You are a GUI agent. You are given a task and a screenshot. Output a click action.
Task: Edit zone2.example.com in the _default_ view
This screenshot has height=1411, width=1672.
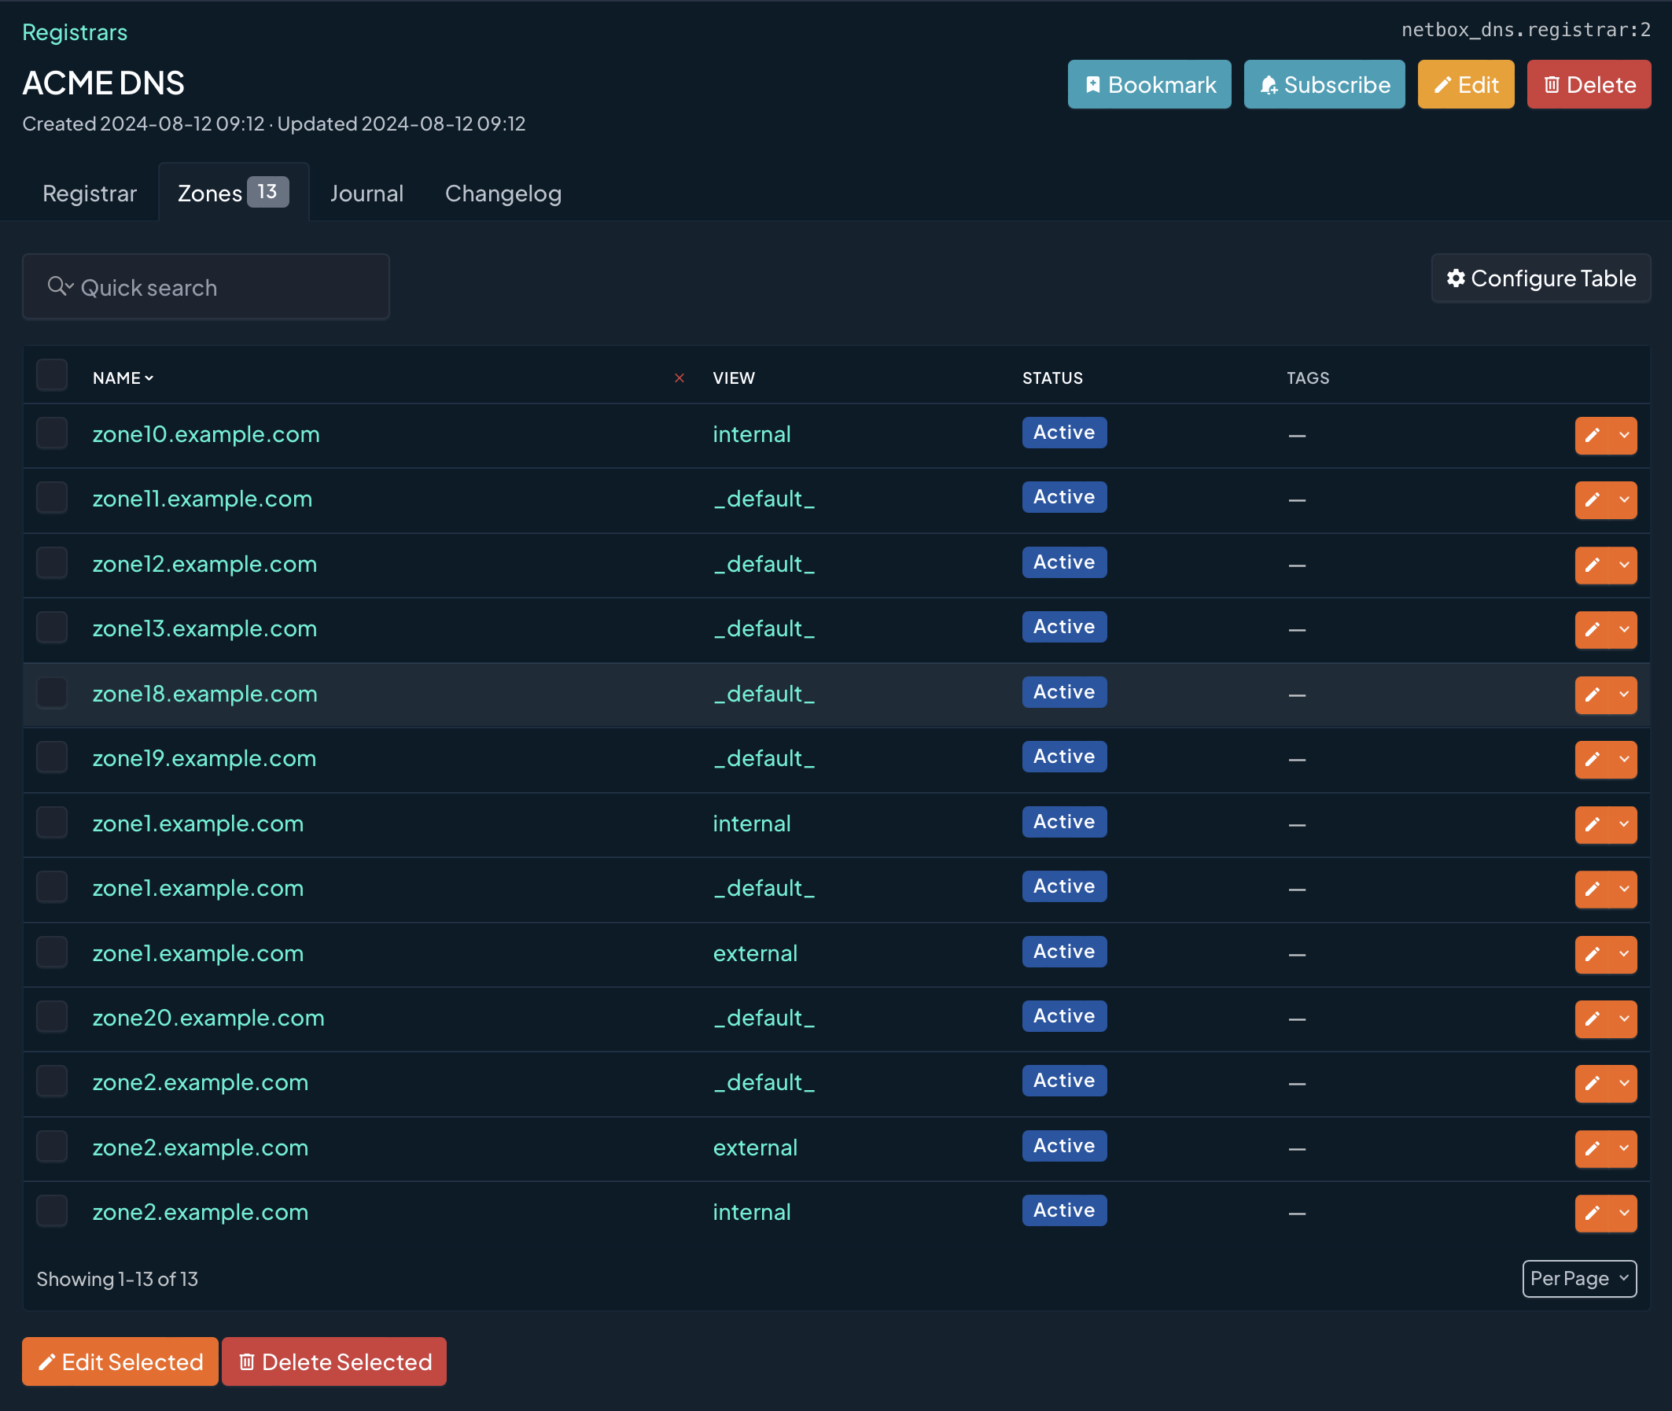point(1593,1083)
